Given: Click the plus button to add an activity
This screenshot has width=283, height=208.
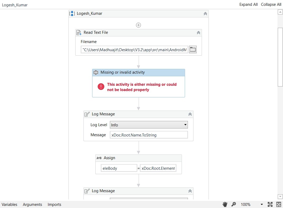Looking at the screenshot, I should point(138,25).
